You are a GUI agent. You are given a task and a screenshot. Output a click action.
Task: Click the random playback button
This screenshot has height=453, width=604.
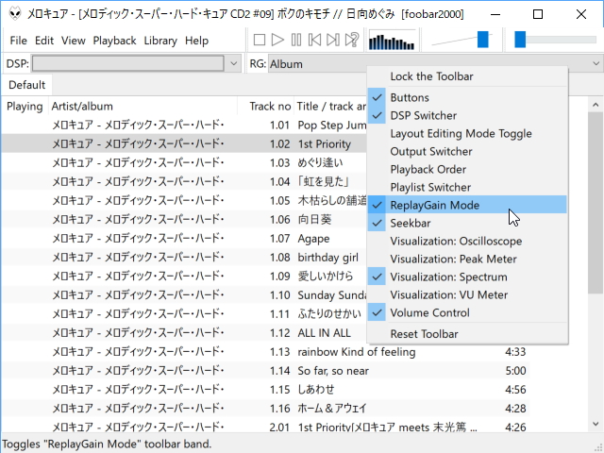[x=352, y=40]
